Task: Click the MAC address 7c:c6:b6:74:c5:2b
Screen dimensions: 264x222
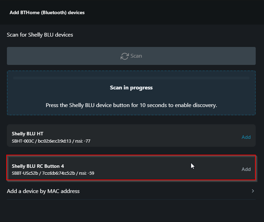Action: click(58, 173)
